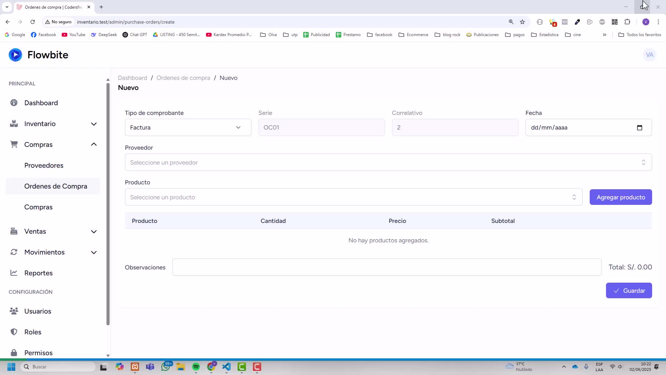This screenshot has height=375, width=666.
Task: Open the Seleccione un producto dropdown
Action: (353, 197)
